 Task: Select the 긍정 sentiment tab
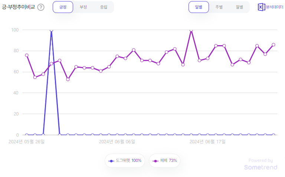coord(63,7)
